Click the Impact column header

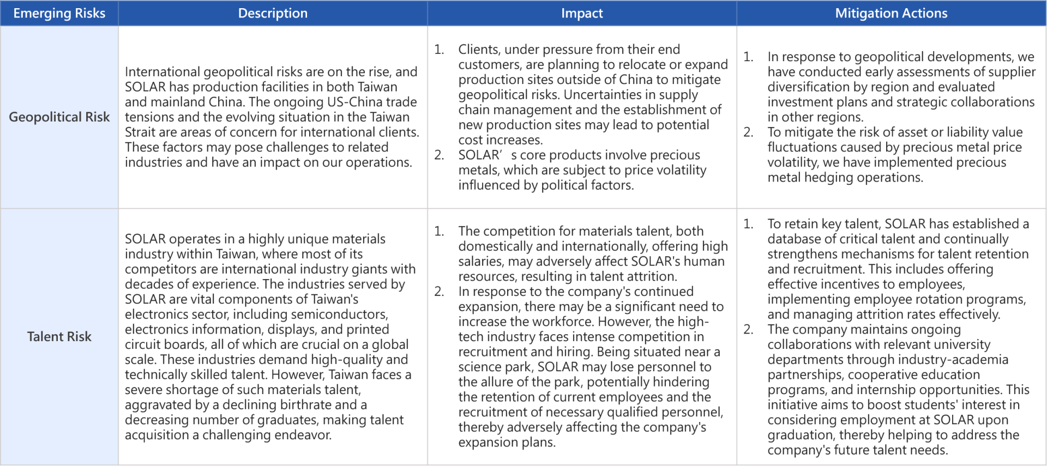tap(582, 13)
